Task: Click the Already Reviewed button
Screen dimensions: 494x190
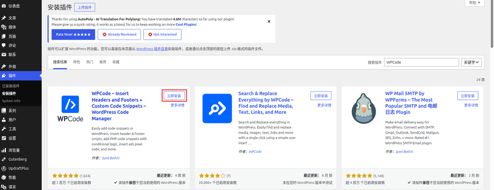Action: pyautogui.click(x=119, y=34)
